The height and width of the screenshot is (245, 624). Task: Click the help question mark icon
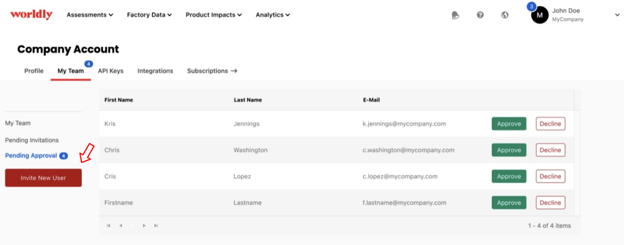(480, 15)
